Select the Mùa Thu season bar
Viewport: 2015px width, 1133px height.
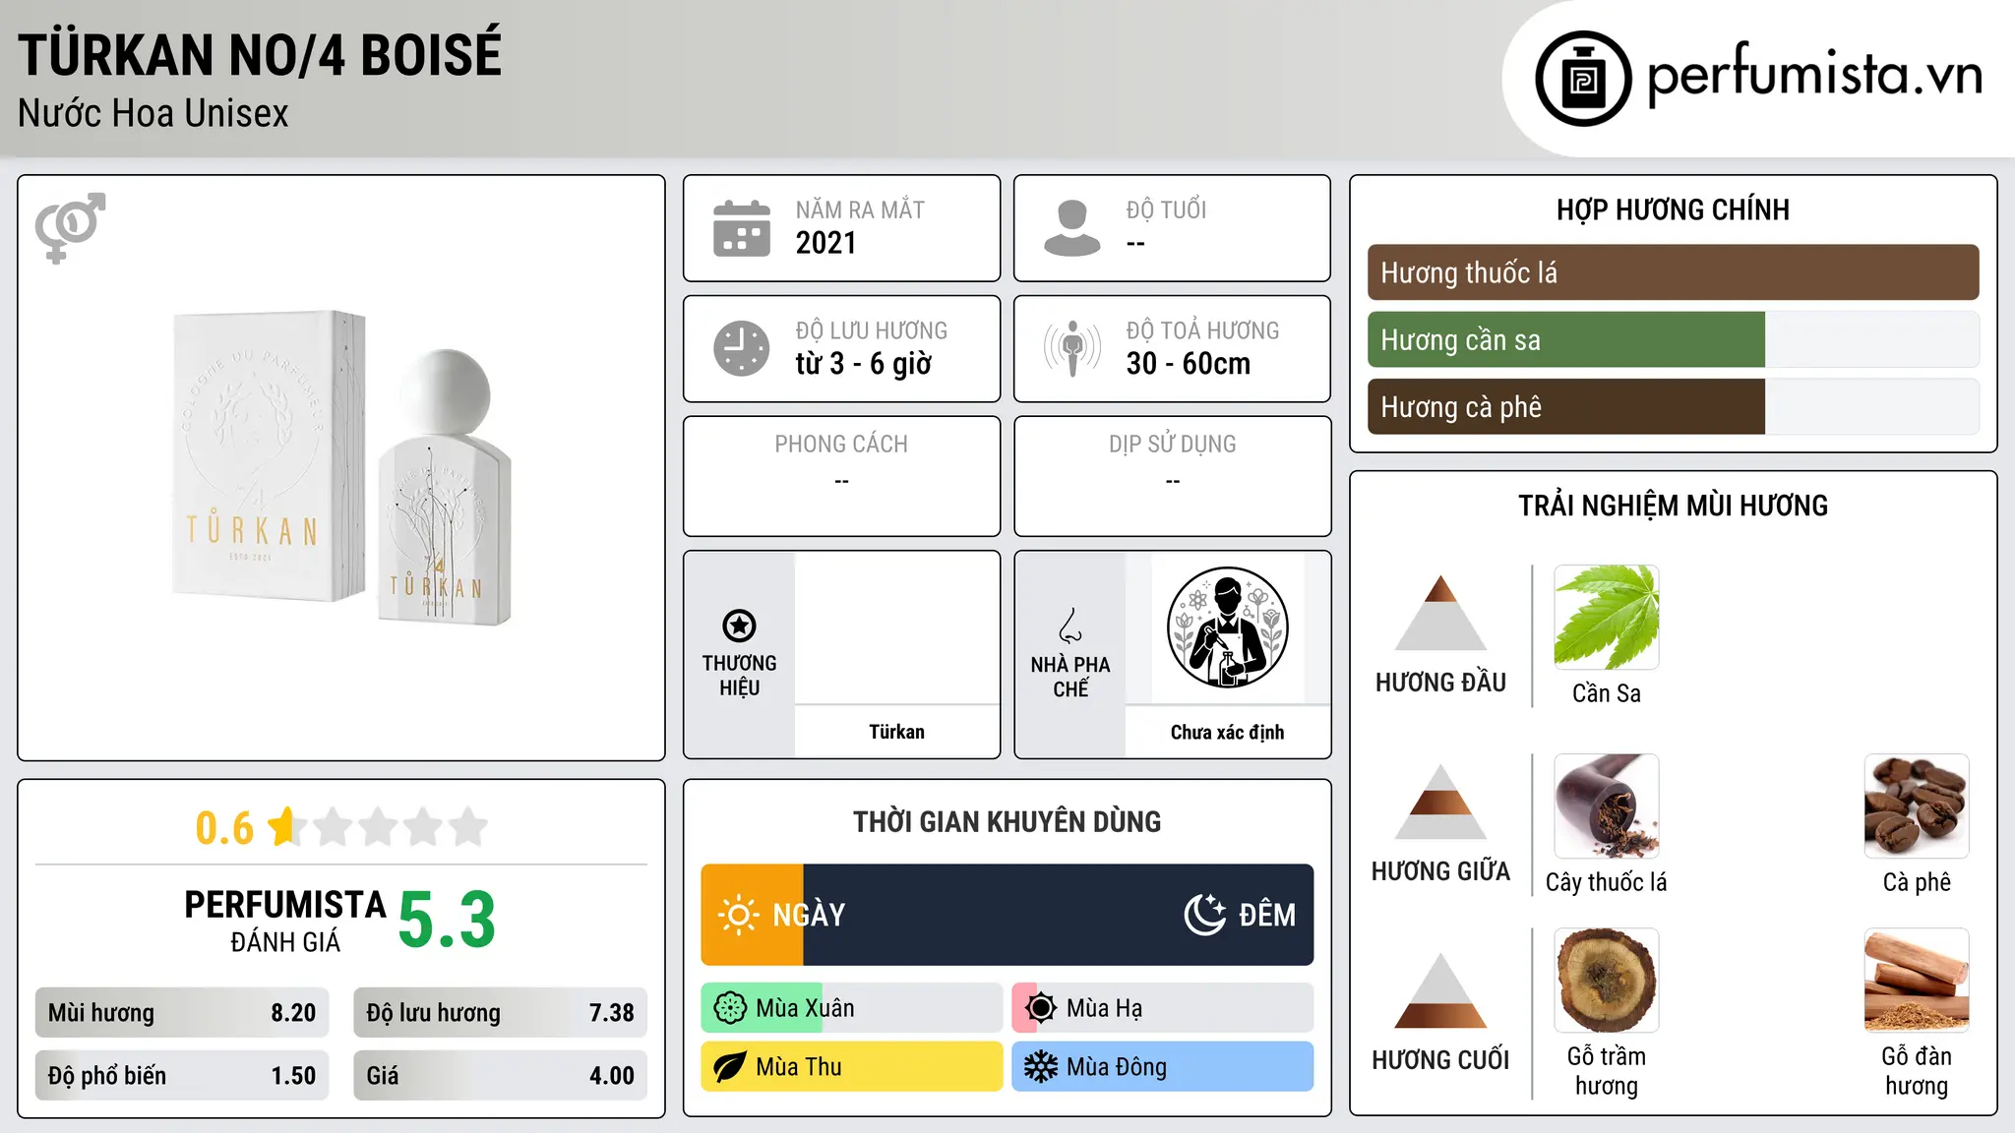pyautogui.click(x=852, y=1067)
